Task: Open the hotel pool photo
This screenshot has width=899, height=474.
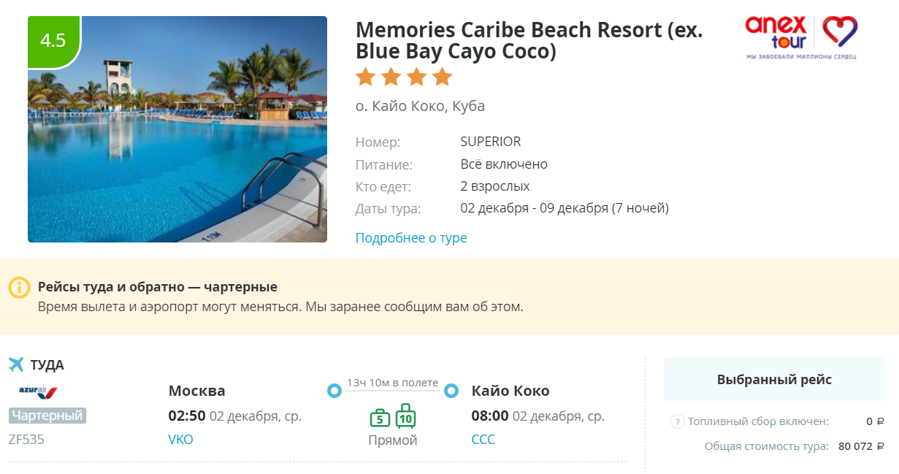Action: (177, 129)
